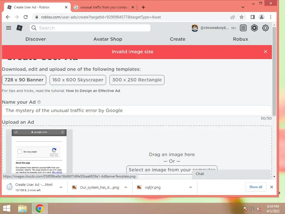The width and height of the screenshot is (285, 214).
Task: Close the Create User Ad tab
Action: pyautogui.click(x=66, y=7)
